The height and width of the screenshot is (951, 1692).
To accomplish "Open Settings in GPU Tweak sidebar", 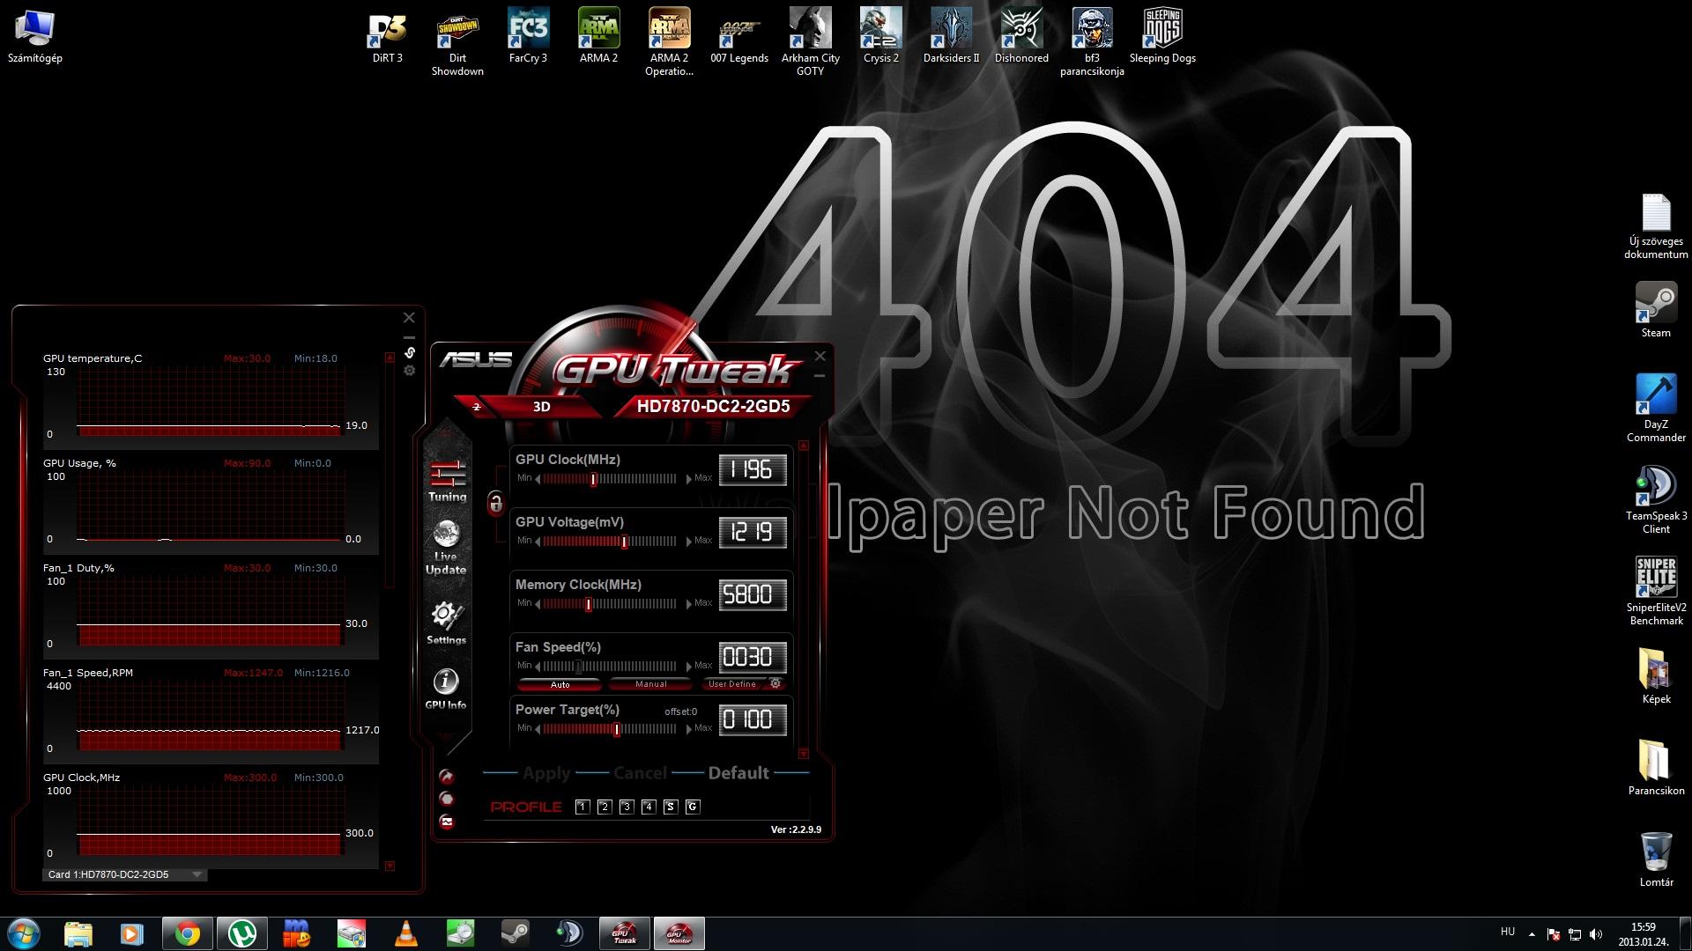I will point(446,623).
